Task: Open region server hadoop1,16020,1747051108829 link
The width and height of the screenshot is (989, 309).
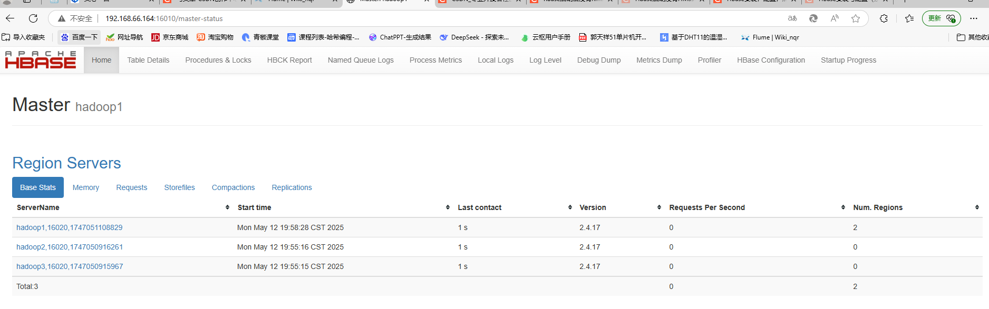Action: tap(70, 227)
